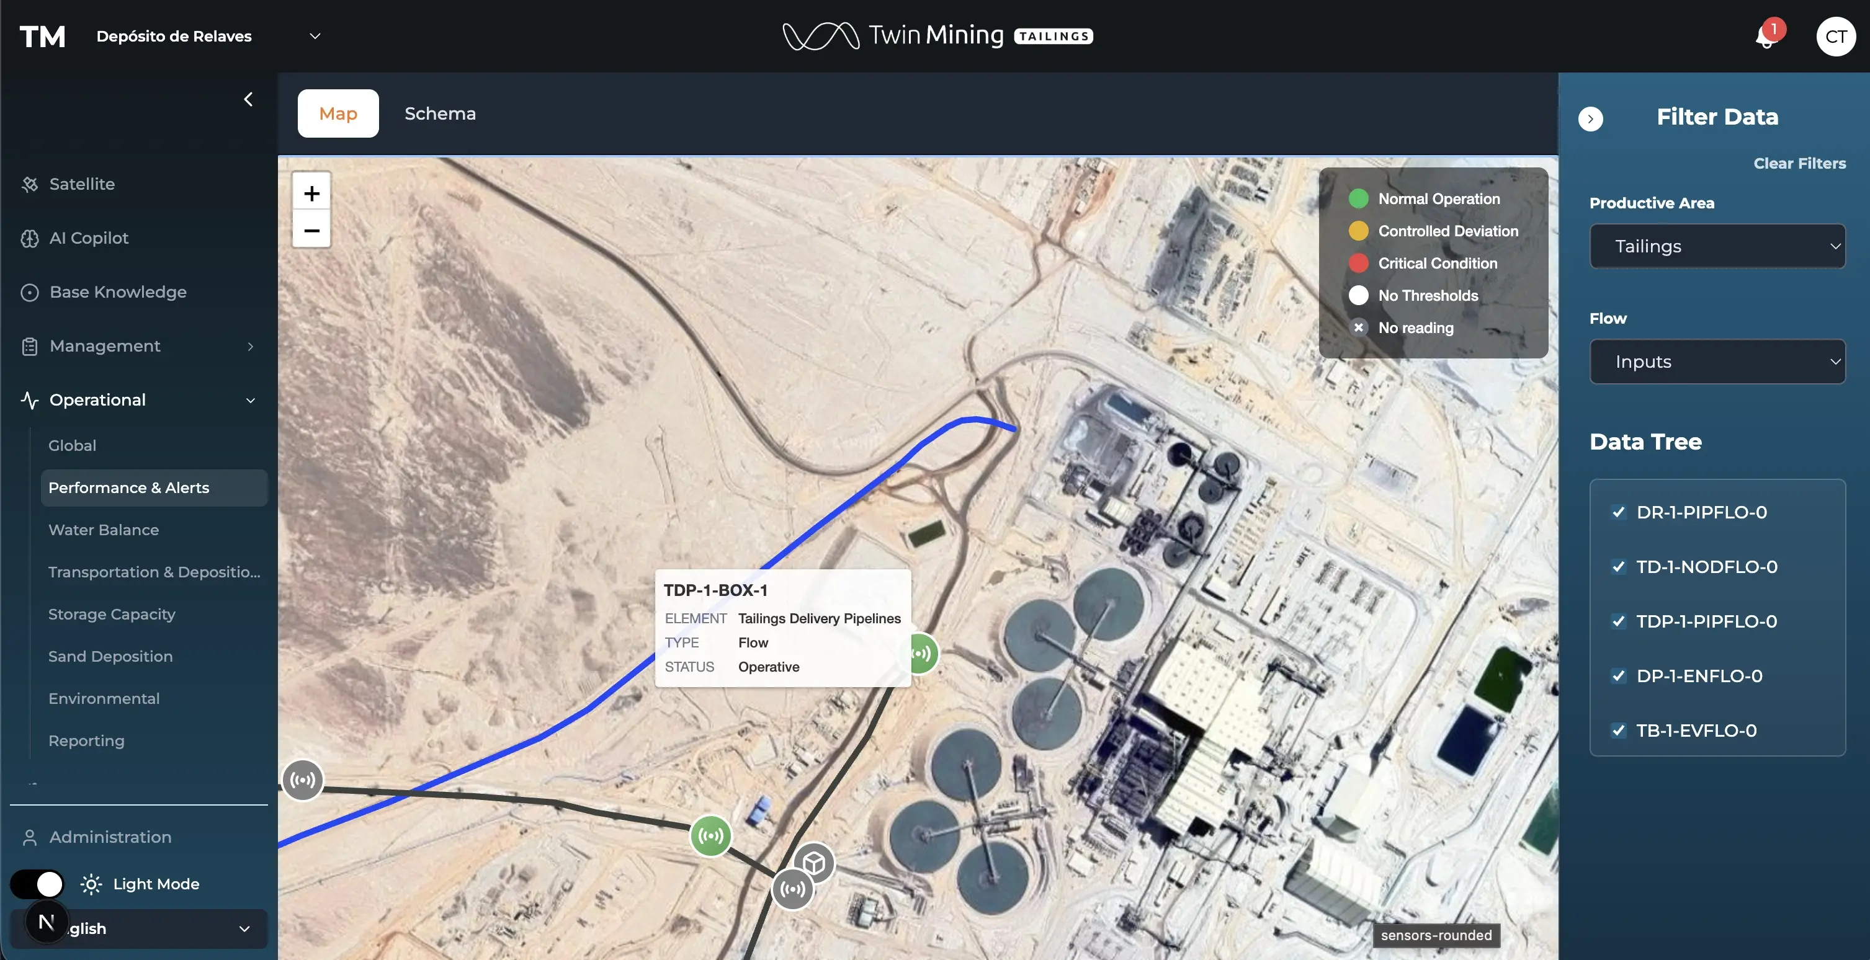The width and height of the screenshot is (1870, 960).
Task: Open Performance & Alerts page
Action: point(128,487)
